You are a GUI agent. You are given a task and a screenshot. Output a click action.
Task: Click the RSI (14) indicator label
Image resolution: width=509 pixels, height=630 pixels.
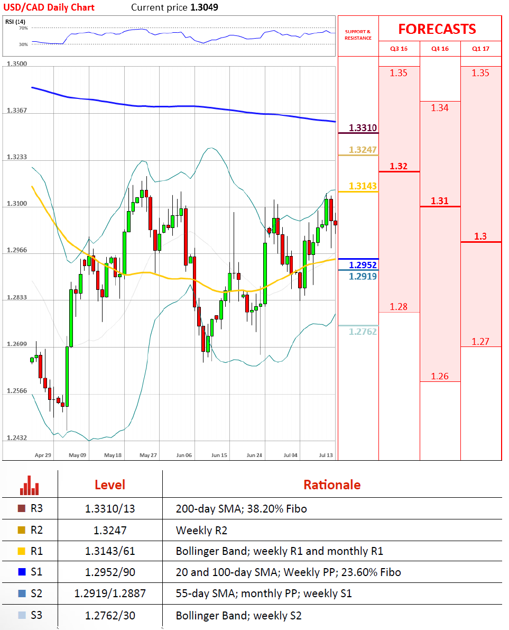pos(15,22)
